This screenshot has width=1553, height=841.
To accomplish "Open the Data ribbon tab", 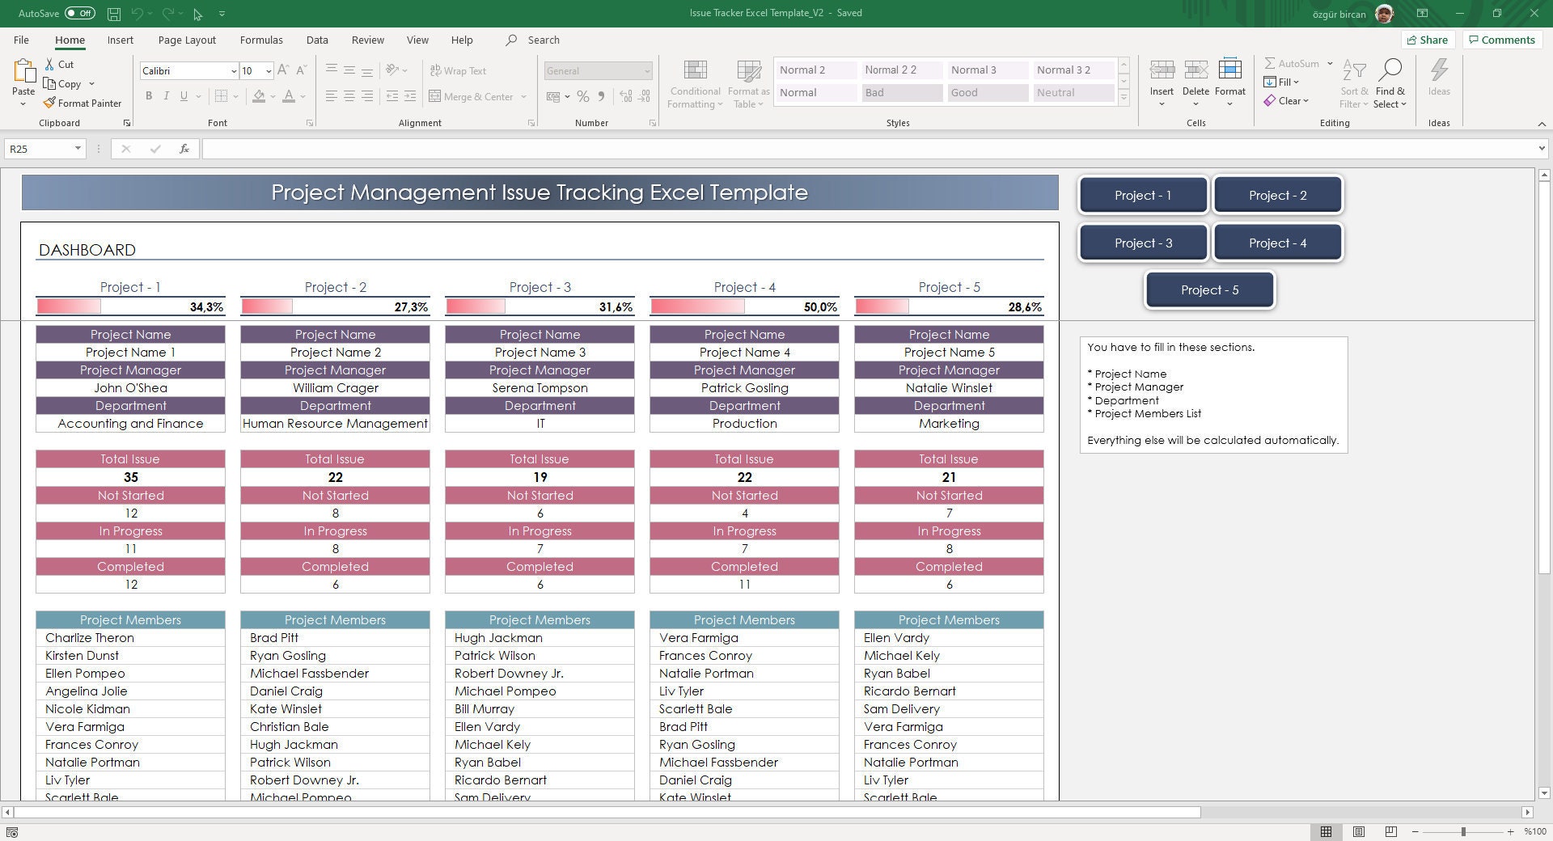I will tap(317, 40).
